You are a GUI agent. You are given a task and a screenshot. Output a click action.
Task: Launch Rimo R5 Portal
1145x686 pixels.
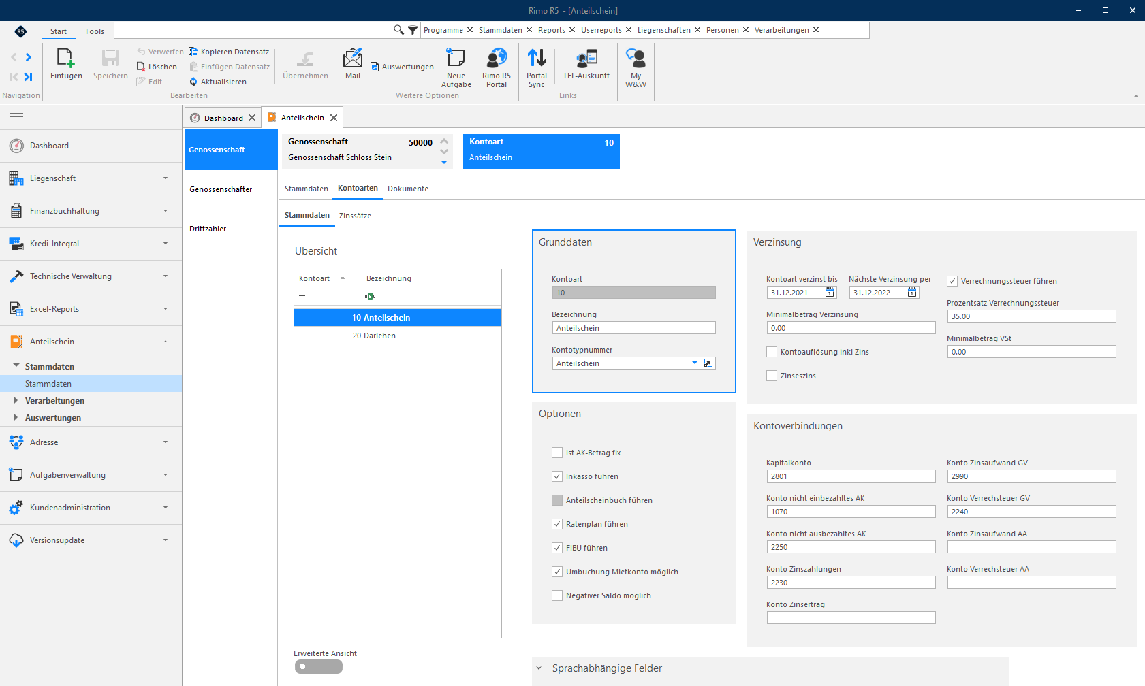(497, 59)
